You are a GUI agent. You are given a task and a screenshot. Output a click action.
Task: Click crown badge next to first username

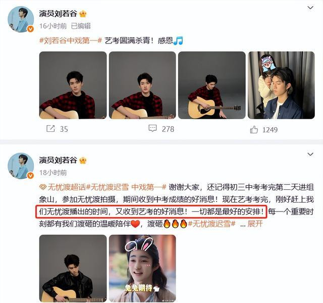coord(83,14)
